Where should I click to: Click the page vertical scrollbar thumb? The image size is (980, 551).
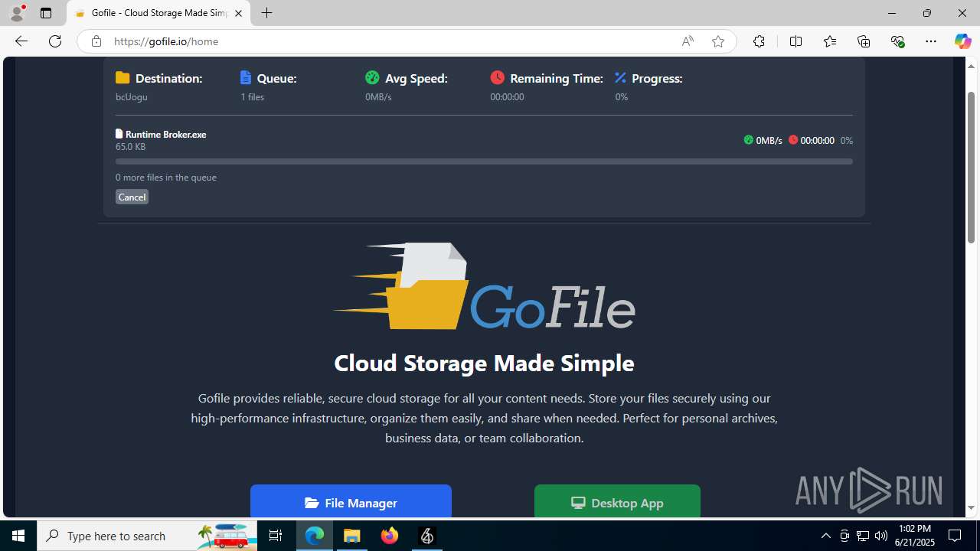click(971, 167)
